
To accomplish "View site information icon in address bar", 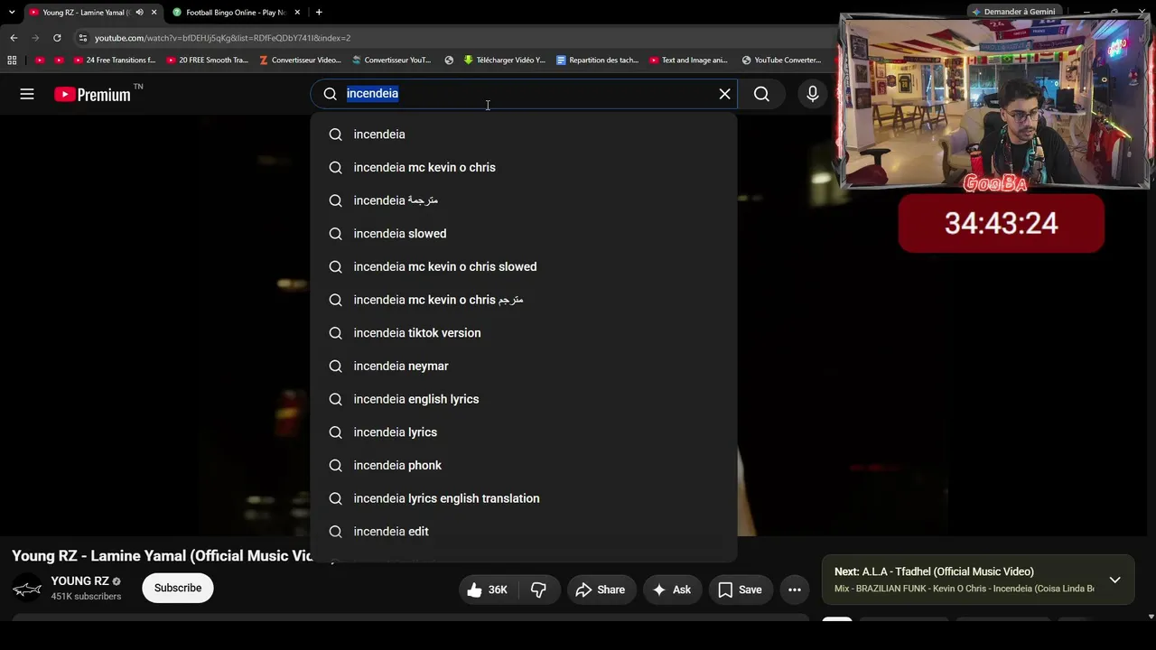I will click(x=82, y=38).
